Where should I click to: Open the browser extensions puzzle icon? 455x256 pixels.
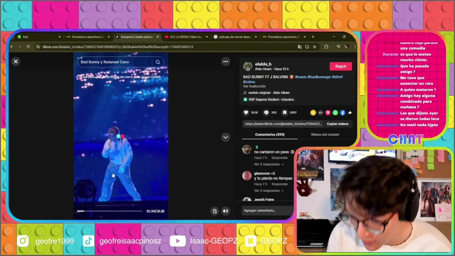coord(326,47)
